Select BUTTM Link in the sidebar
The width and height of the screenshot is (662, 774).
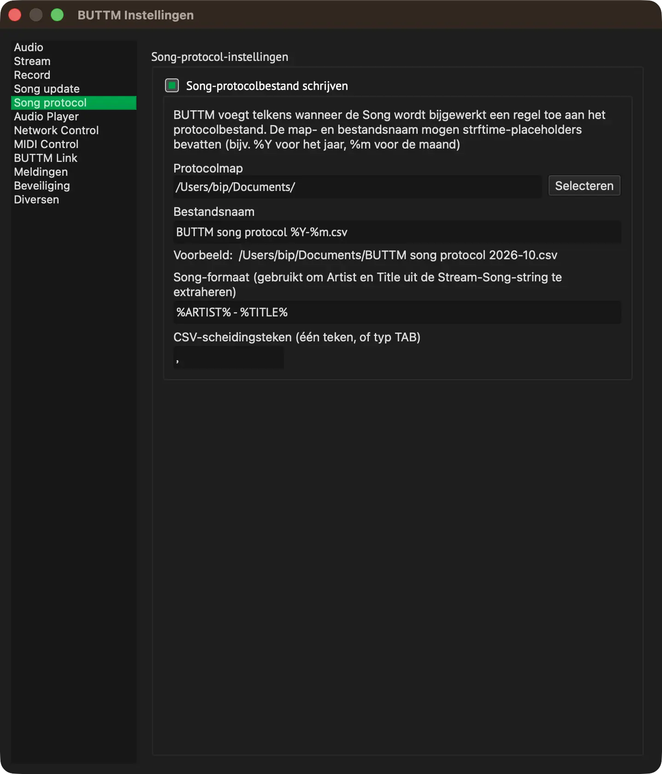[x=74, y=158]
